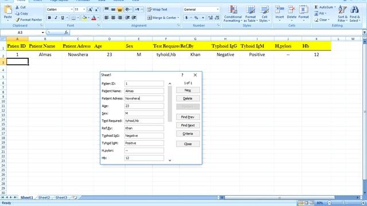Image resolution: width=367 pixels, height=206 pixels.
Task: Click the Insert Worksheet tab icon
Action: click(x=75, y=197)
